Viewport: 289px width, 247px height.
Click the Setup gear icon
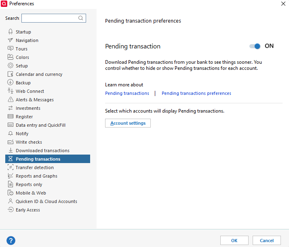click(11, 65)
